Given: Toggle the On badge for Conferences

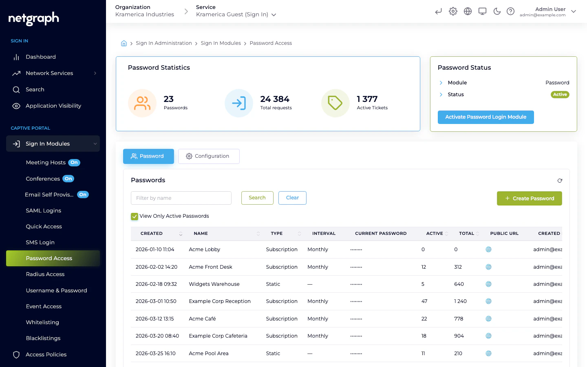Looking at the screenshot, I should point(68,178).
